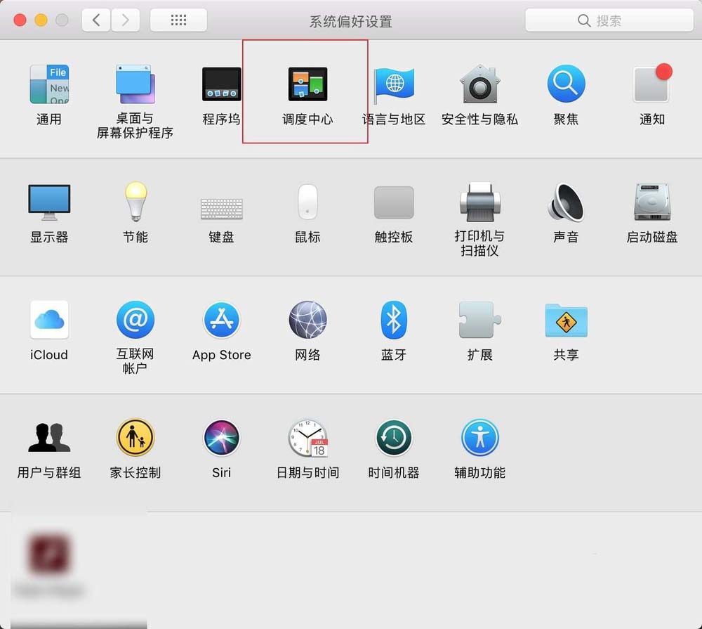Open 用户与群组 (Users & Groups) pane
The width and height of the screenshot is (702, 629).
pos(49,437)
